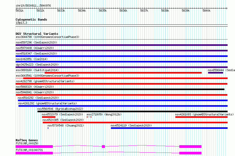Click the 5831k ruler tick label
The height and width of the screenshot is (156, 235).
coord(20,11)
